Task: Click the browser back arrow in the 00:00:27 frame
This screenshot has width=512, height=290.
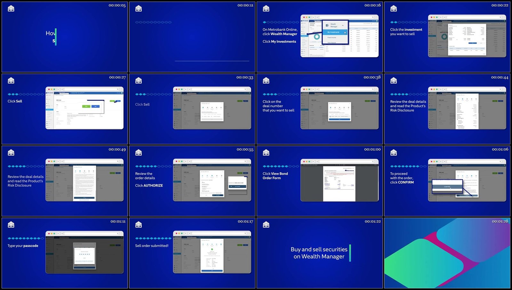Action: pyautogui.click(x=58, y=89)
